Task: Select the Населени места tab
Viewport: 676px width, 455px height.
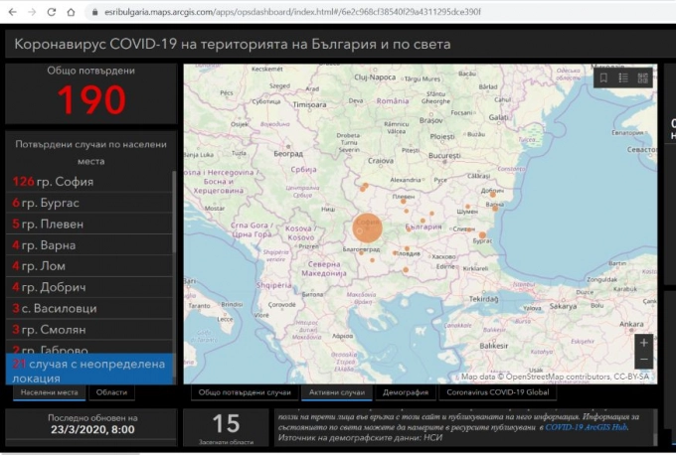Action: (46, 392)
